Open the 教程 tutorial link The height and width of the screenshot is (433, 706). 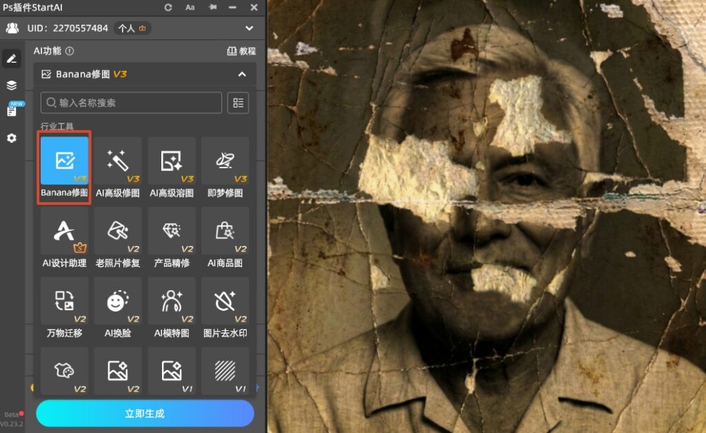pyautogui.click(x=241, y=51)
